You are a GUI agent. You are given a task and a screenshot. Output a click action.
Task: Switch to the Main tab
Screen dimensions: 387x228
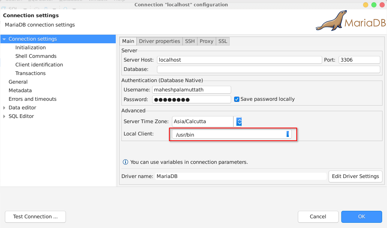[x=128, y=41]
